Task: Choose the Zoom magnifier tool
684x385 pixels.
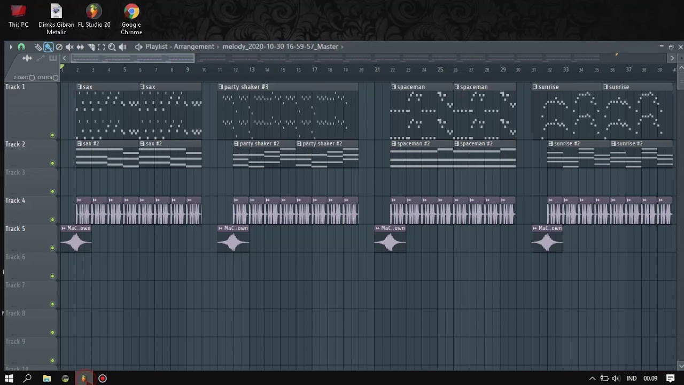Action: point(112,47)
